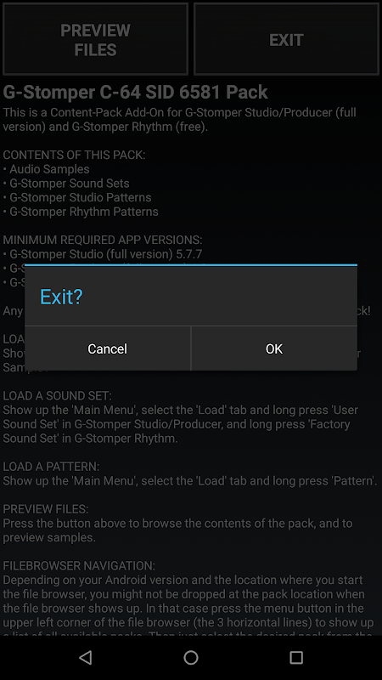The height and width of the screenshot is (680, 382).
Task: Dismiss the dialog with Cancel
Action: (108, 348)
